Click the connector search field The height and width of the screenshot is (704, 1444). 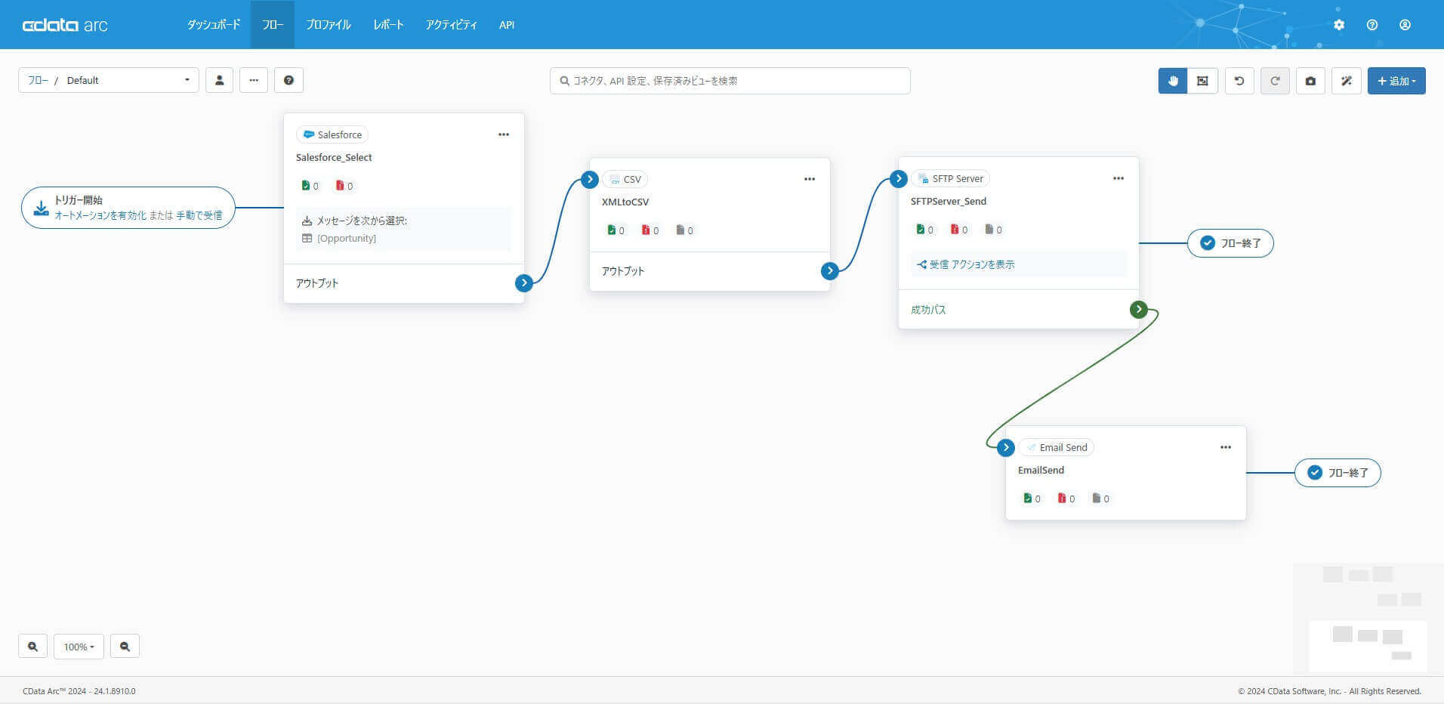pyautogui.click(x=730, y=81)
